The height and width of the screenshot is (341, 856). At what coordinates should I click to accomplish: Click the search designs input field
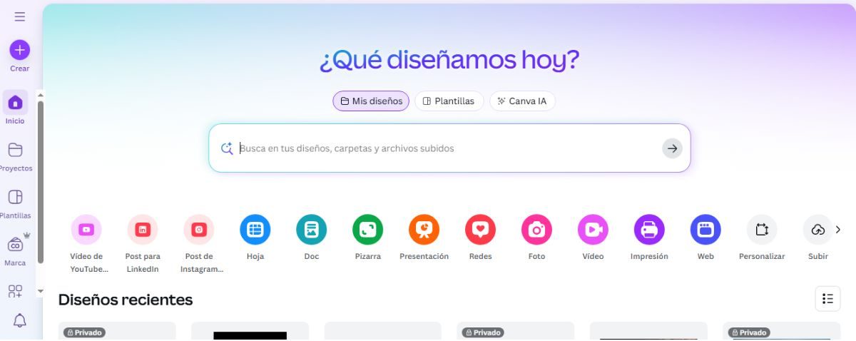pos(449,148)
